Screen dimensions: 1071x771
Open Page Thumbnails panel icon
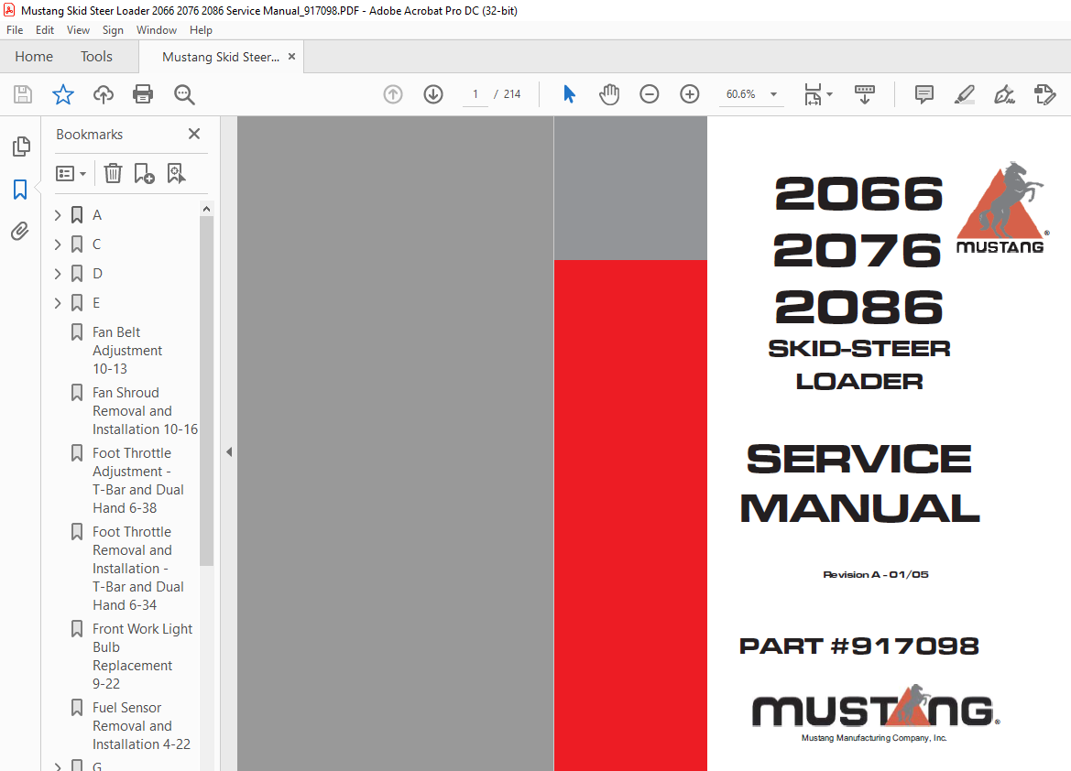click(21, 147)
